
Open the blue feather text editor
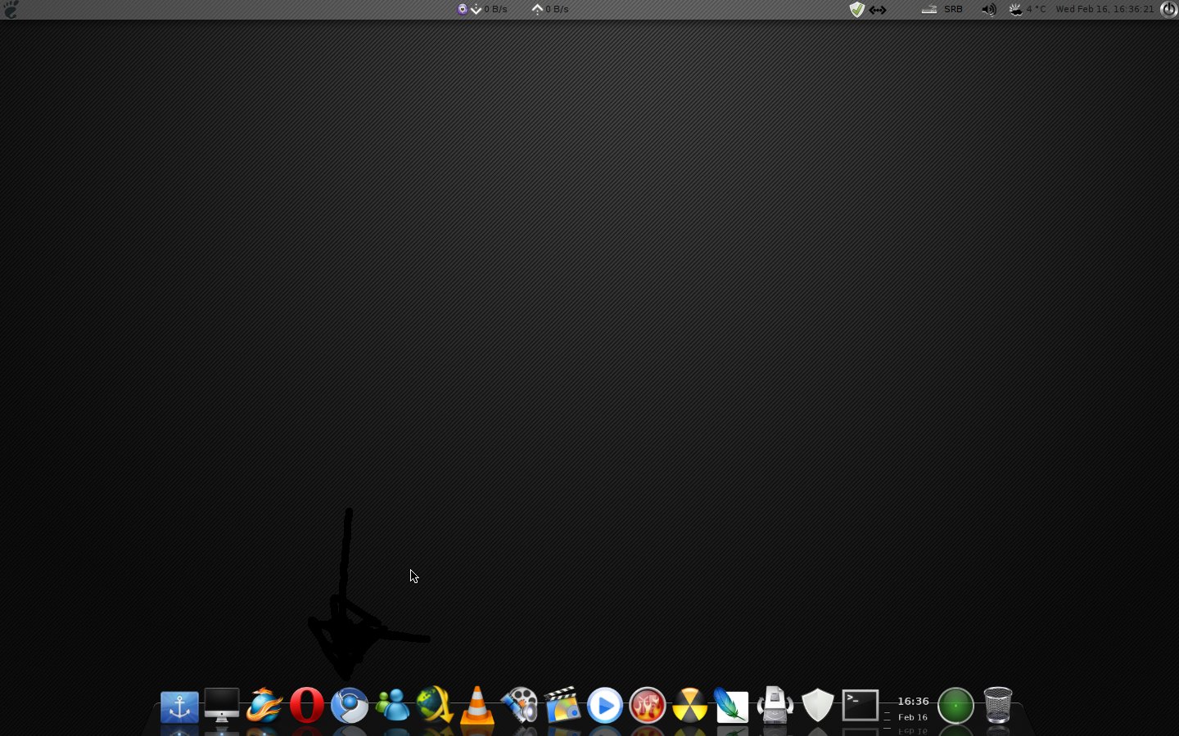point(732,706)
